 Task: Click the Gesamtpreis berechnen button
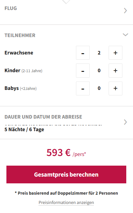[x=66, y=174]
